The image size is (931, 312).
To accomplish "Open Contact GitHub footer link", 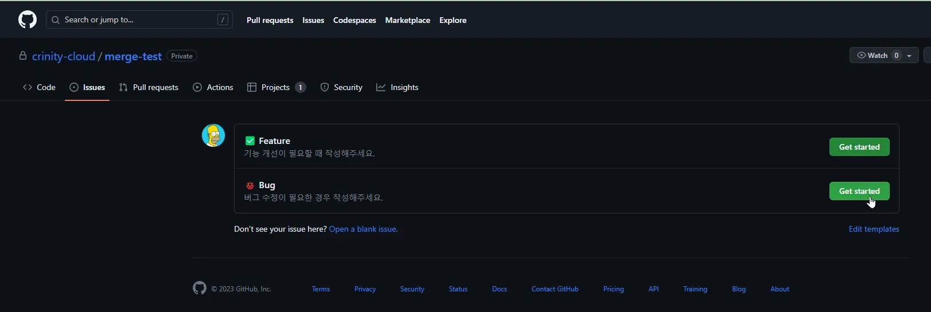I will click(x=555, y=289).
